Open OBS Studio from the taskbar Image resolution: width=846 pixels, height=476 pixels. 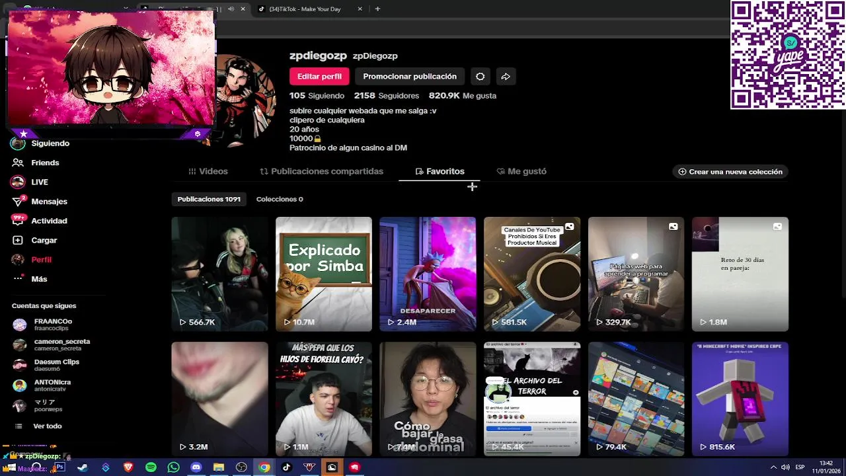[x=241, y=467]
